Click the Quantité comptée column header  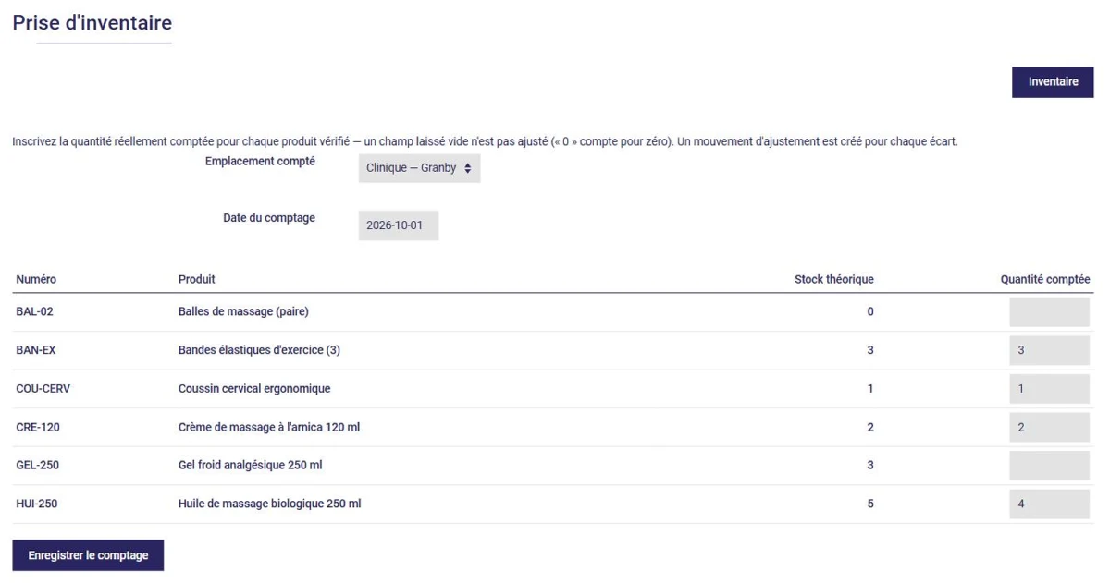1045,279
